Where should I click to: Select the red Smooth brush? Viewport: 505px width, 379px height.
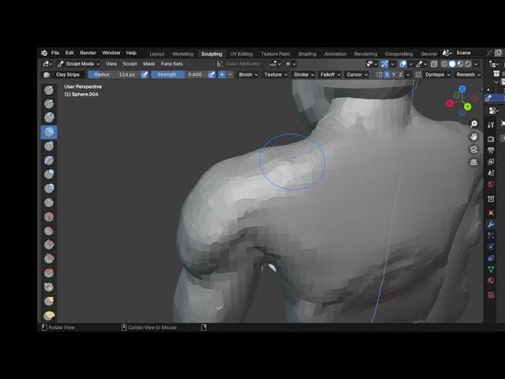(x=49, y=216)
